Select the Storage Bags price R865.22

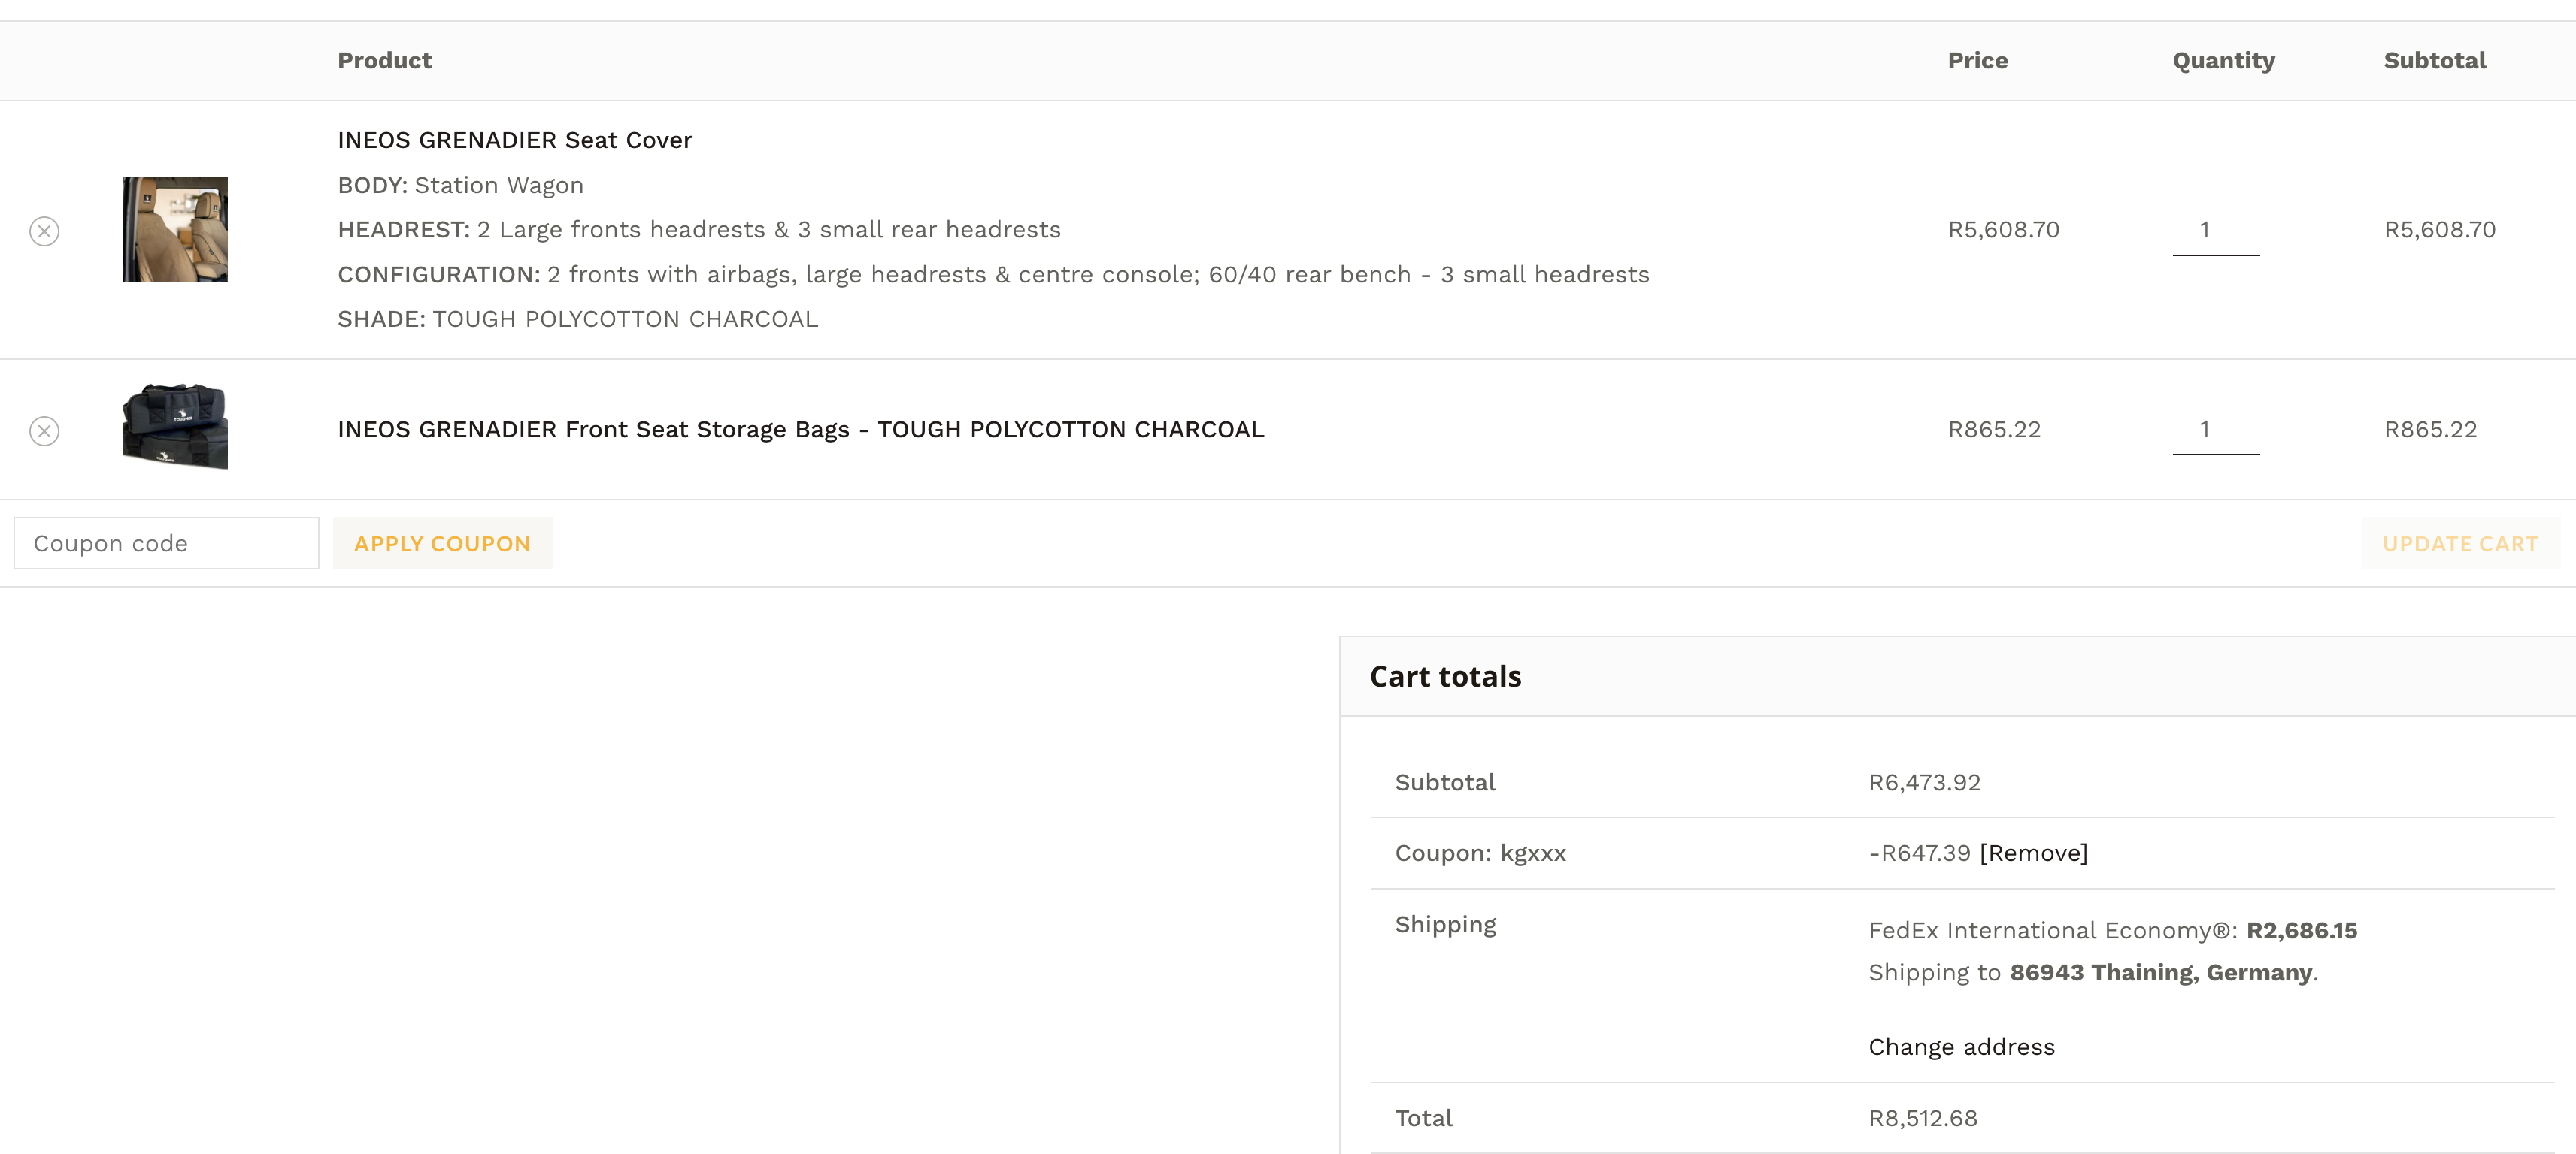click(1994, 430)
